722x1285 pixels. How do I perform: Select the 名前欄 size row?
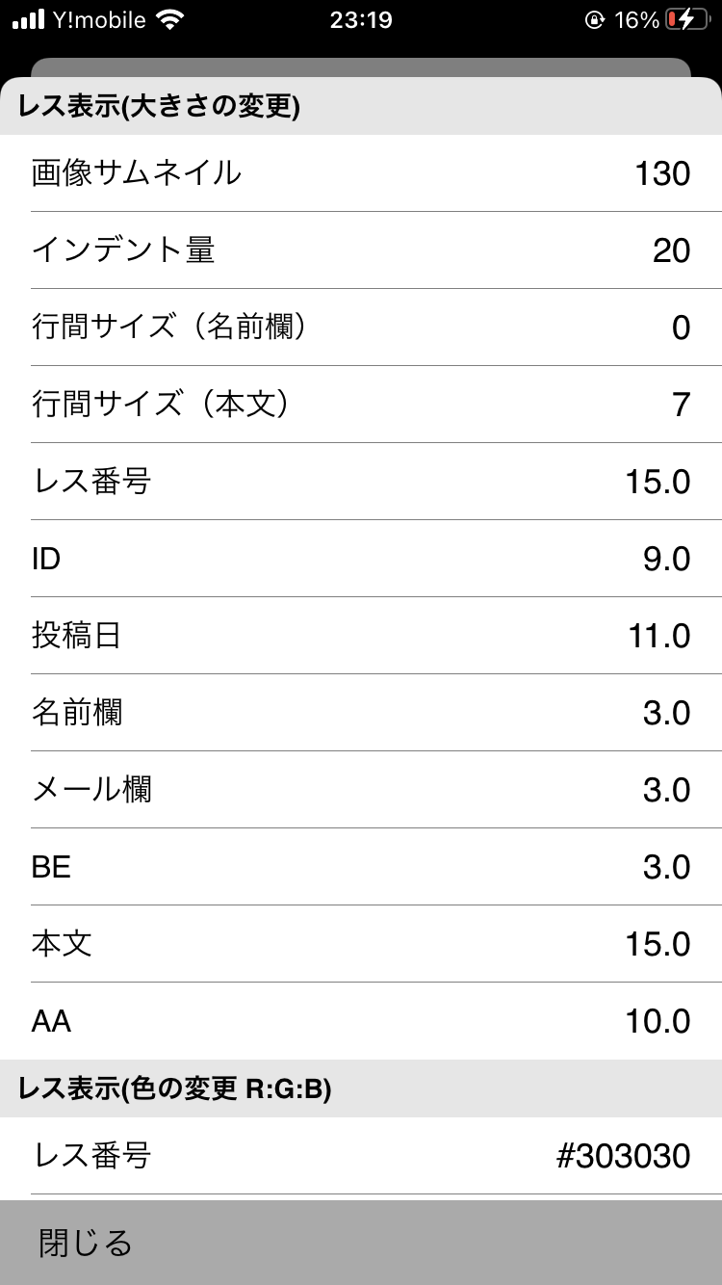pyautogui.click(x=361, y=713)
